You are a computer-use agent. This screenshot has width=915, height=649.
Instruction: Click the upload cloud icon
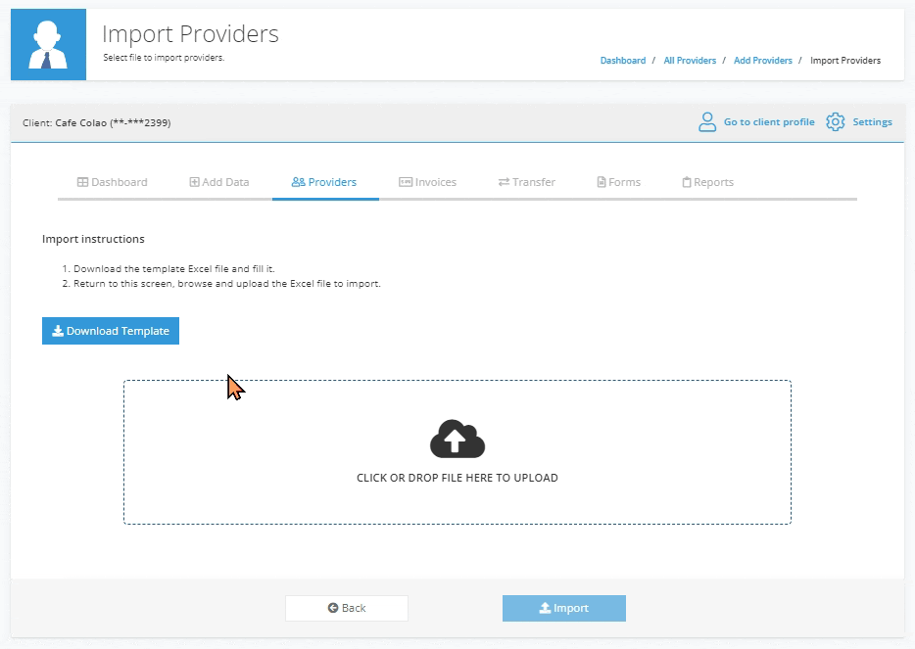click(x=457, y=439)
